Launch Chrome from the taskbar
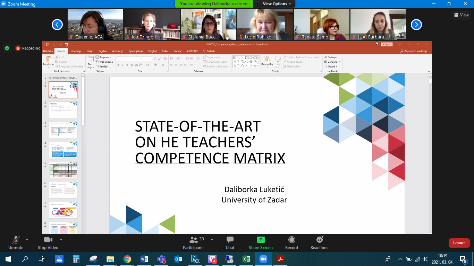474x266 pixels. pyautogui.click(x=127, y=259)
